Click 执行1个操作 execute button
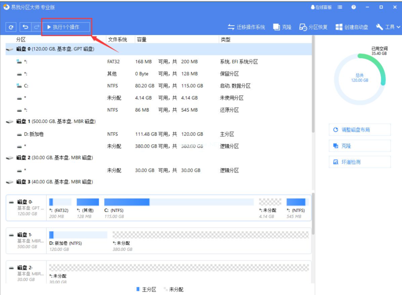The image size is (402, 295). 66,27
